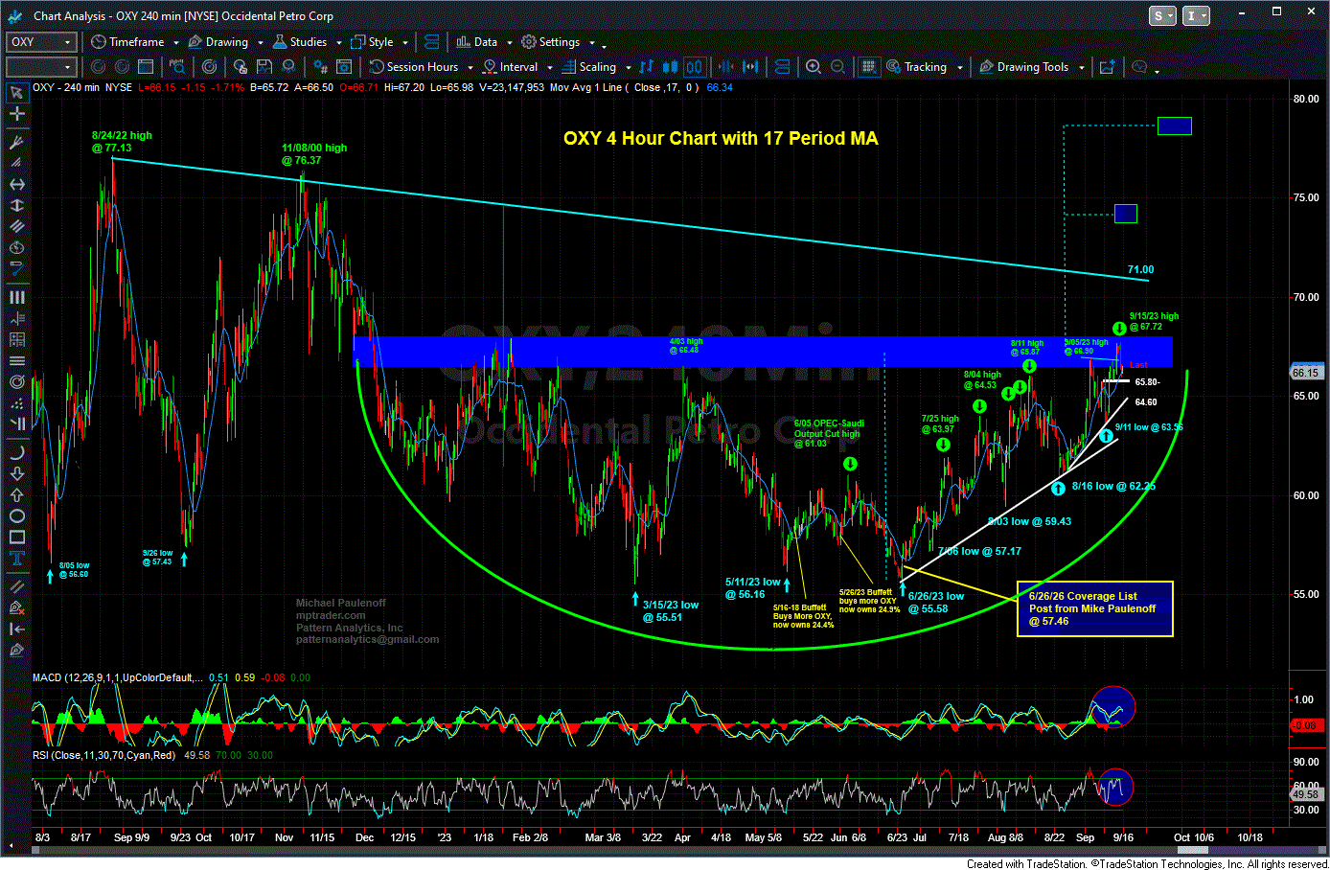Click the 66.15 last price label on axis
The height and width of the screenshot is (870, 1330).
pyautogui.click(x=1305, y=373)
